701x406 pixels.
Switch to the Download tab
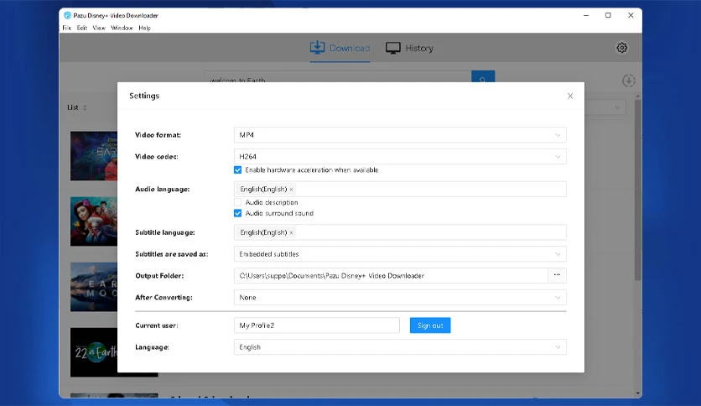(340, 48)
